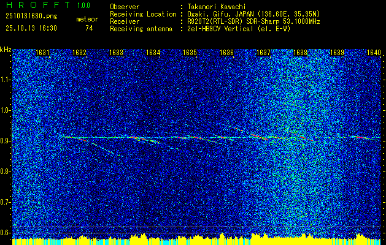Click the 1638 time marker
Screen dimensions: 386x245
click(x=300, y=53)
